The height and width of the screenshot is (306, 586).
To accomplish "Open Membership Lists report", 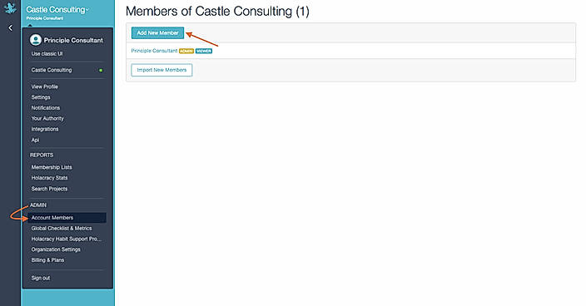I will 52,167.
